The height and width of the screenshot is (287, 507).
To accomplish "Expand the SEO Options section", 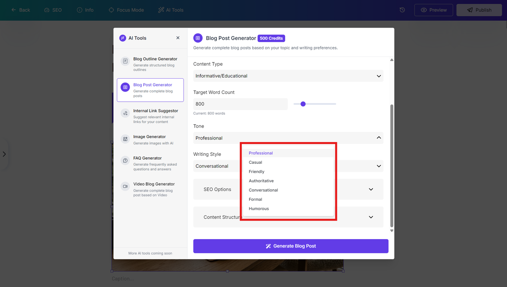I will [288, 189].
